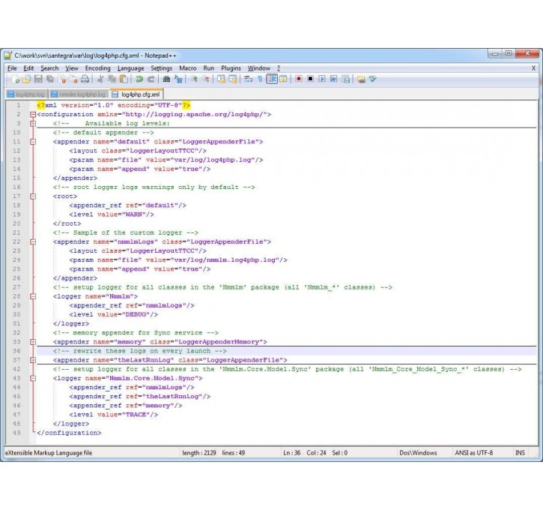Toggle INS insert mode in status bar
This screenshot has width=543, height=510.
click(520, 453)
